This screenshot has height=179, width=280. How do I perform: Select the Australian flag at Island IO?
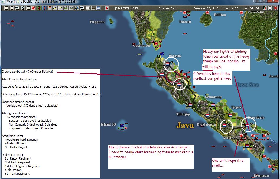[122, 125]
